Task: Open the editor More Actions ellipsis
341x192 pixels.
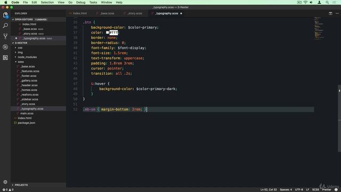Action: [337, 13]
